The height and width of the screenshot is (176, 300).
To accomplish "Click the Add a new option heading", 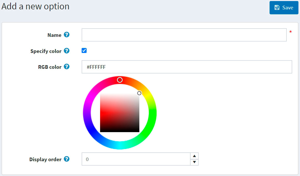I will click(x=35, y=6).
